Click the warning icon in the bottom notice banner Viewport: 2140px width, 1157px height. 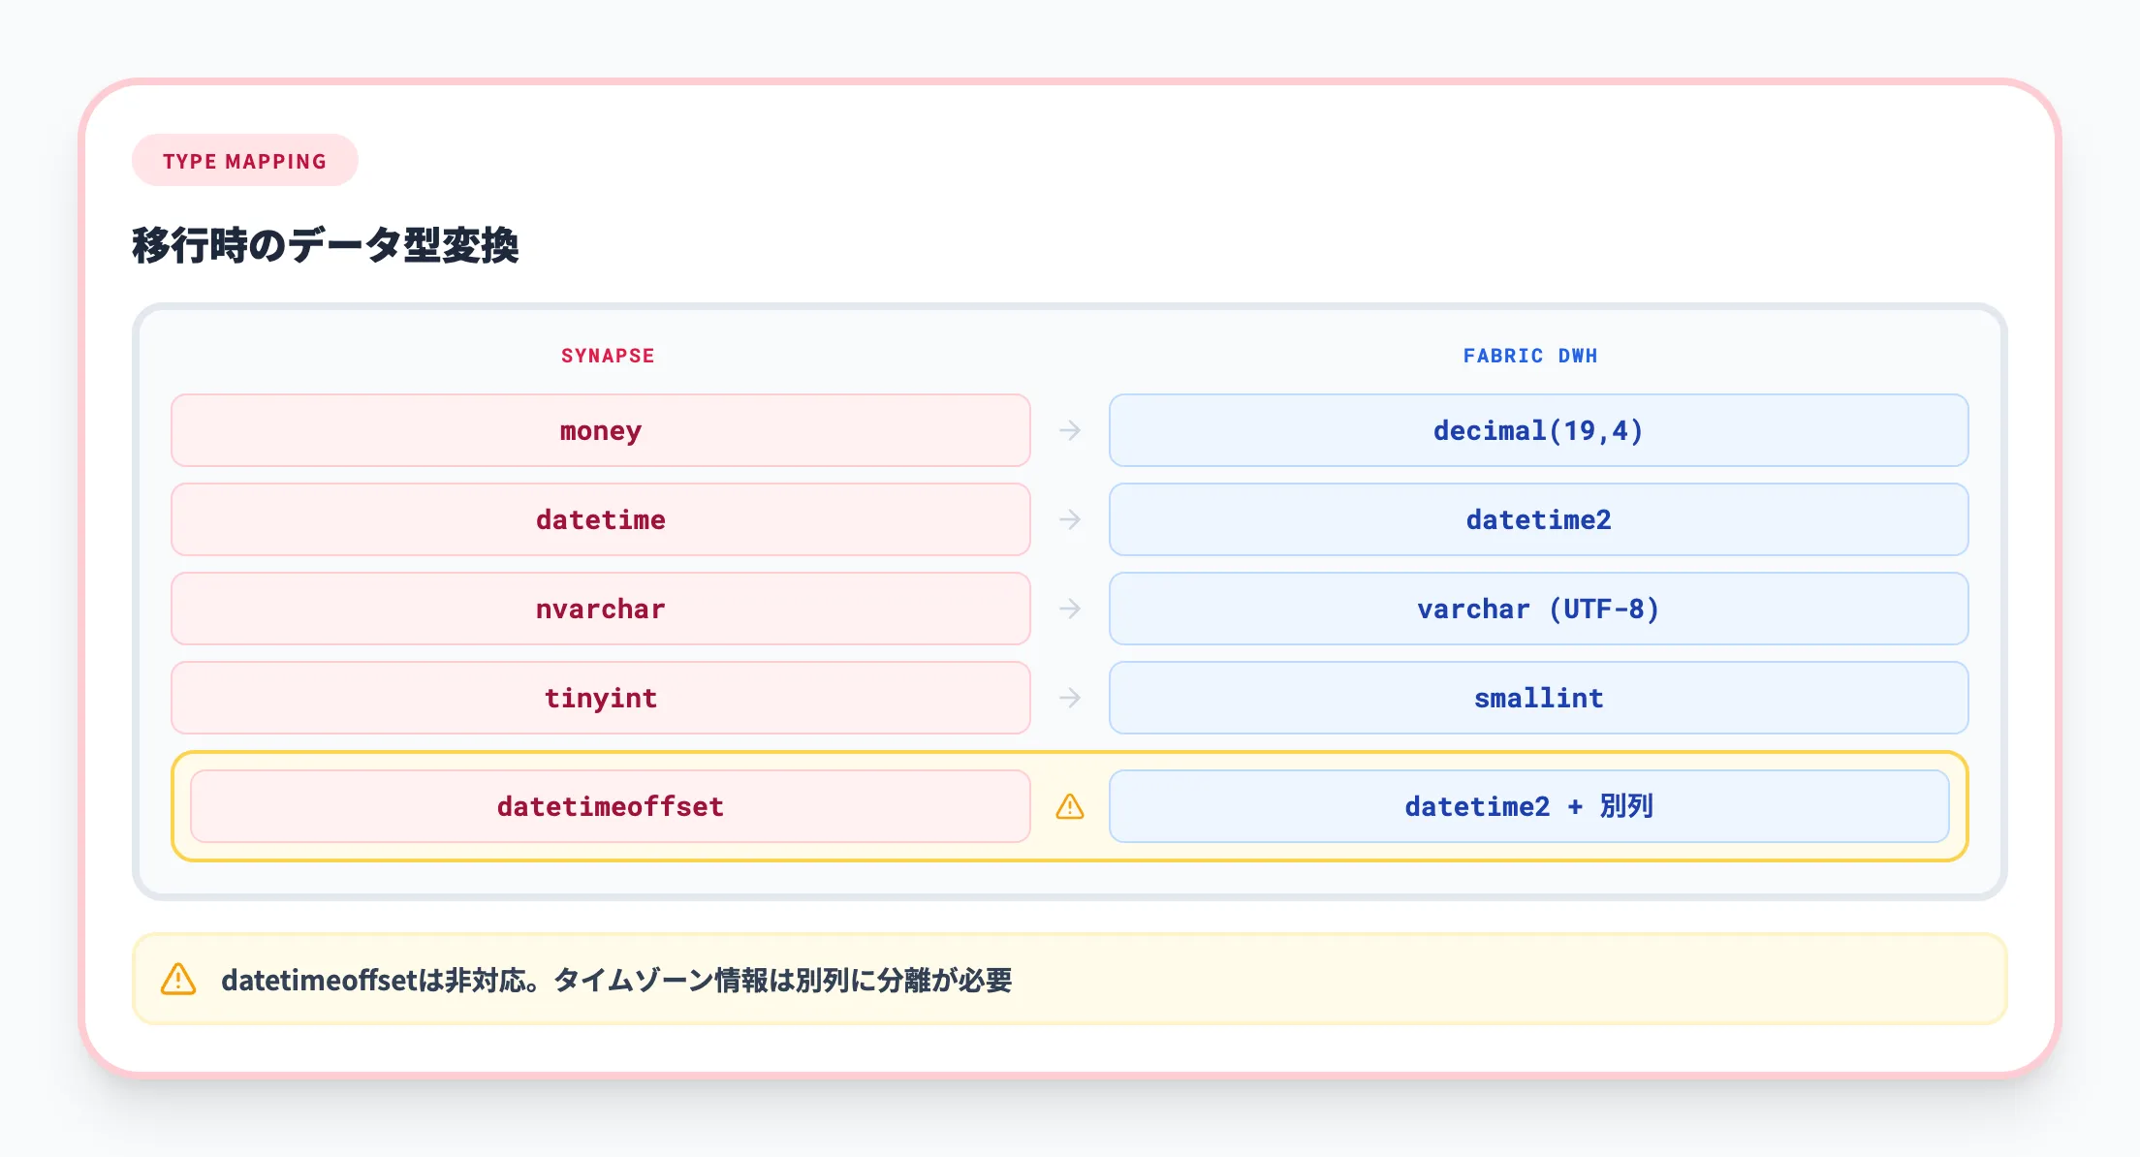click(x=179, y=980)
